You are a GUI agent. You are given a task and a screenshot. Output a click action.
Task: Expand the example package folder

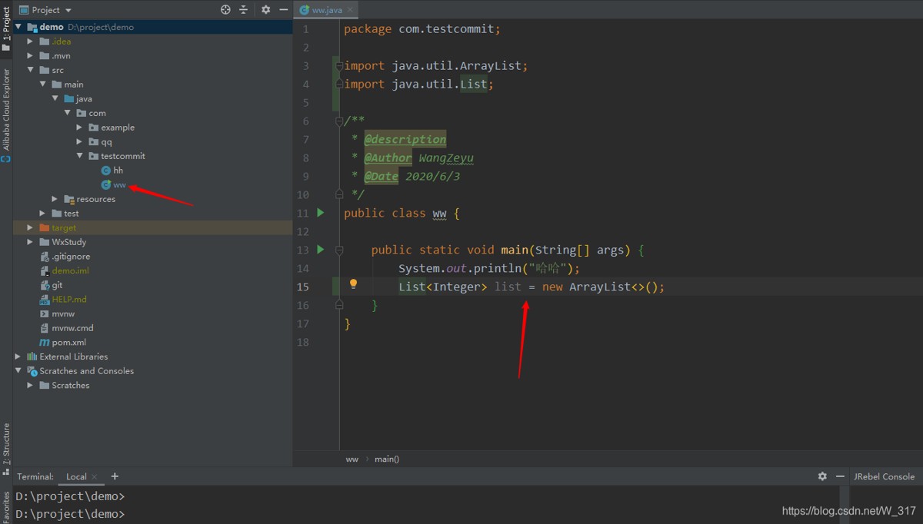pyautogui.click(x=79, y=128)
